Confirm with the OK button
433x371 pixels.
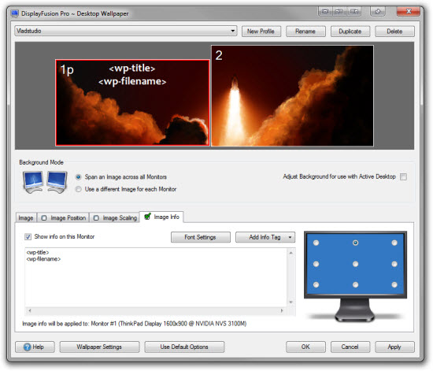(x=305, y=347)
